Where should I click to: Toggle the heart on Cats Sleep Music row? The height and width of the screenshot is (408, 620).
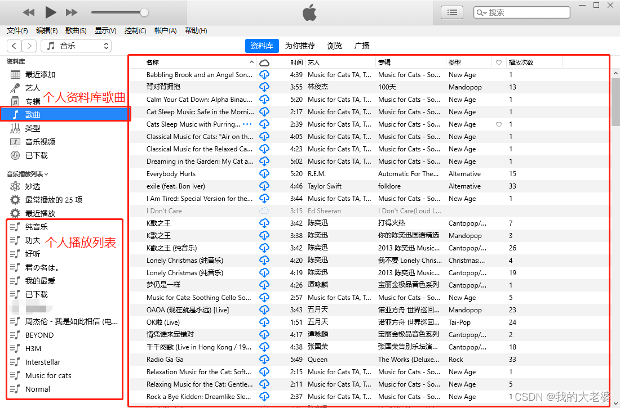pyautogui.click(x=499, y=124)
